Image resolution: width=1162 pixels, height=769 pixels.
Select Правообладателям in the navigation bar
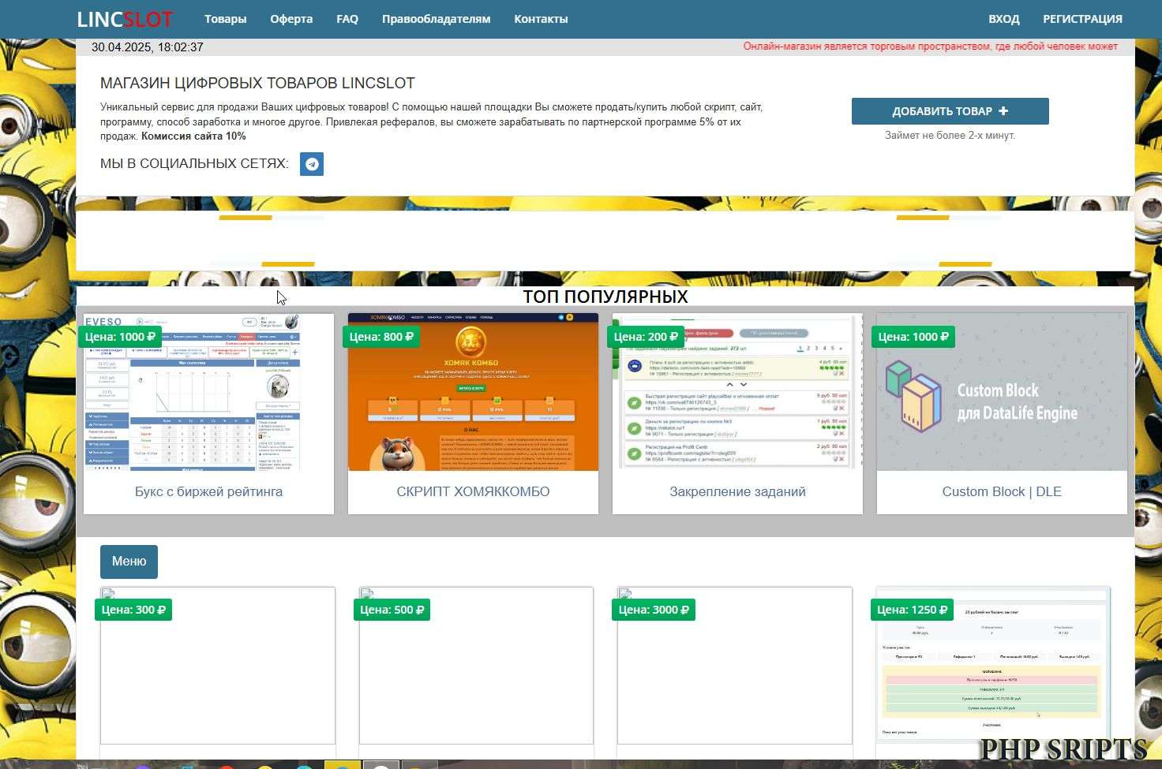pos(436,19)
